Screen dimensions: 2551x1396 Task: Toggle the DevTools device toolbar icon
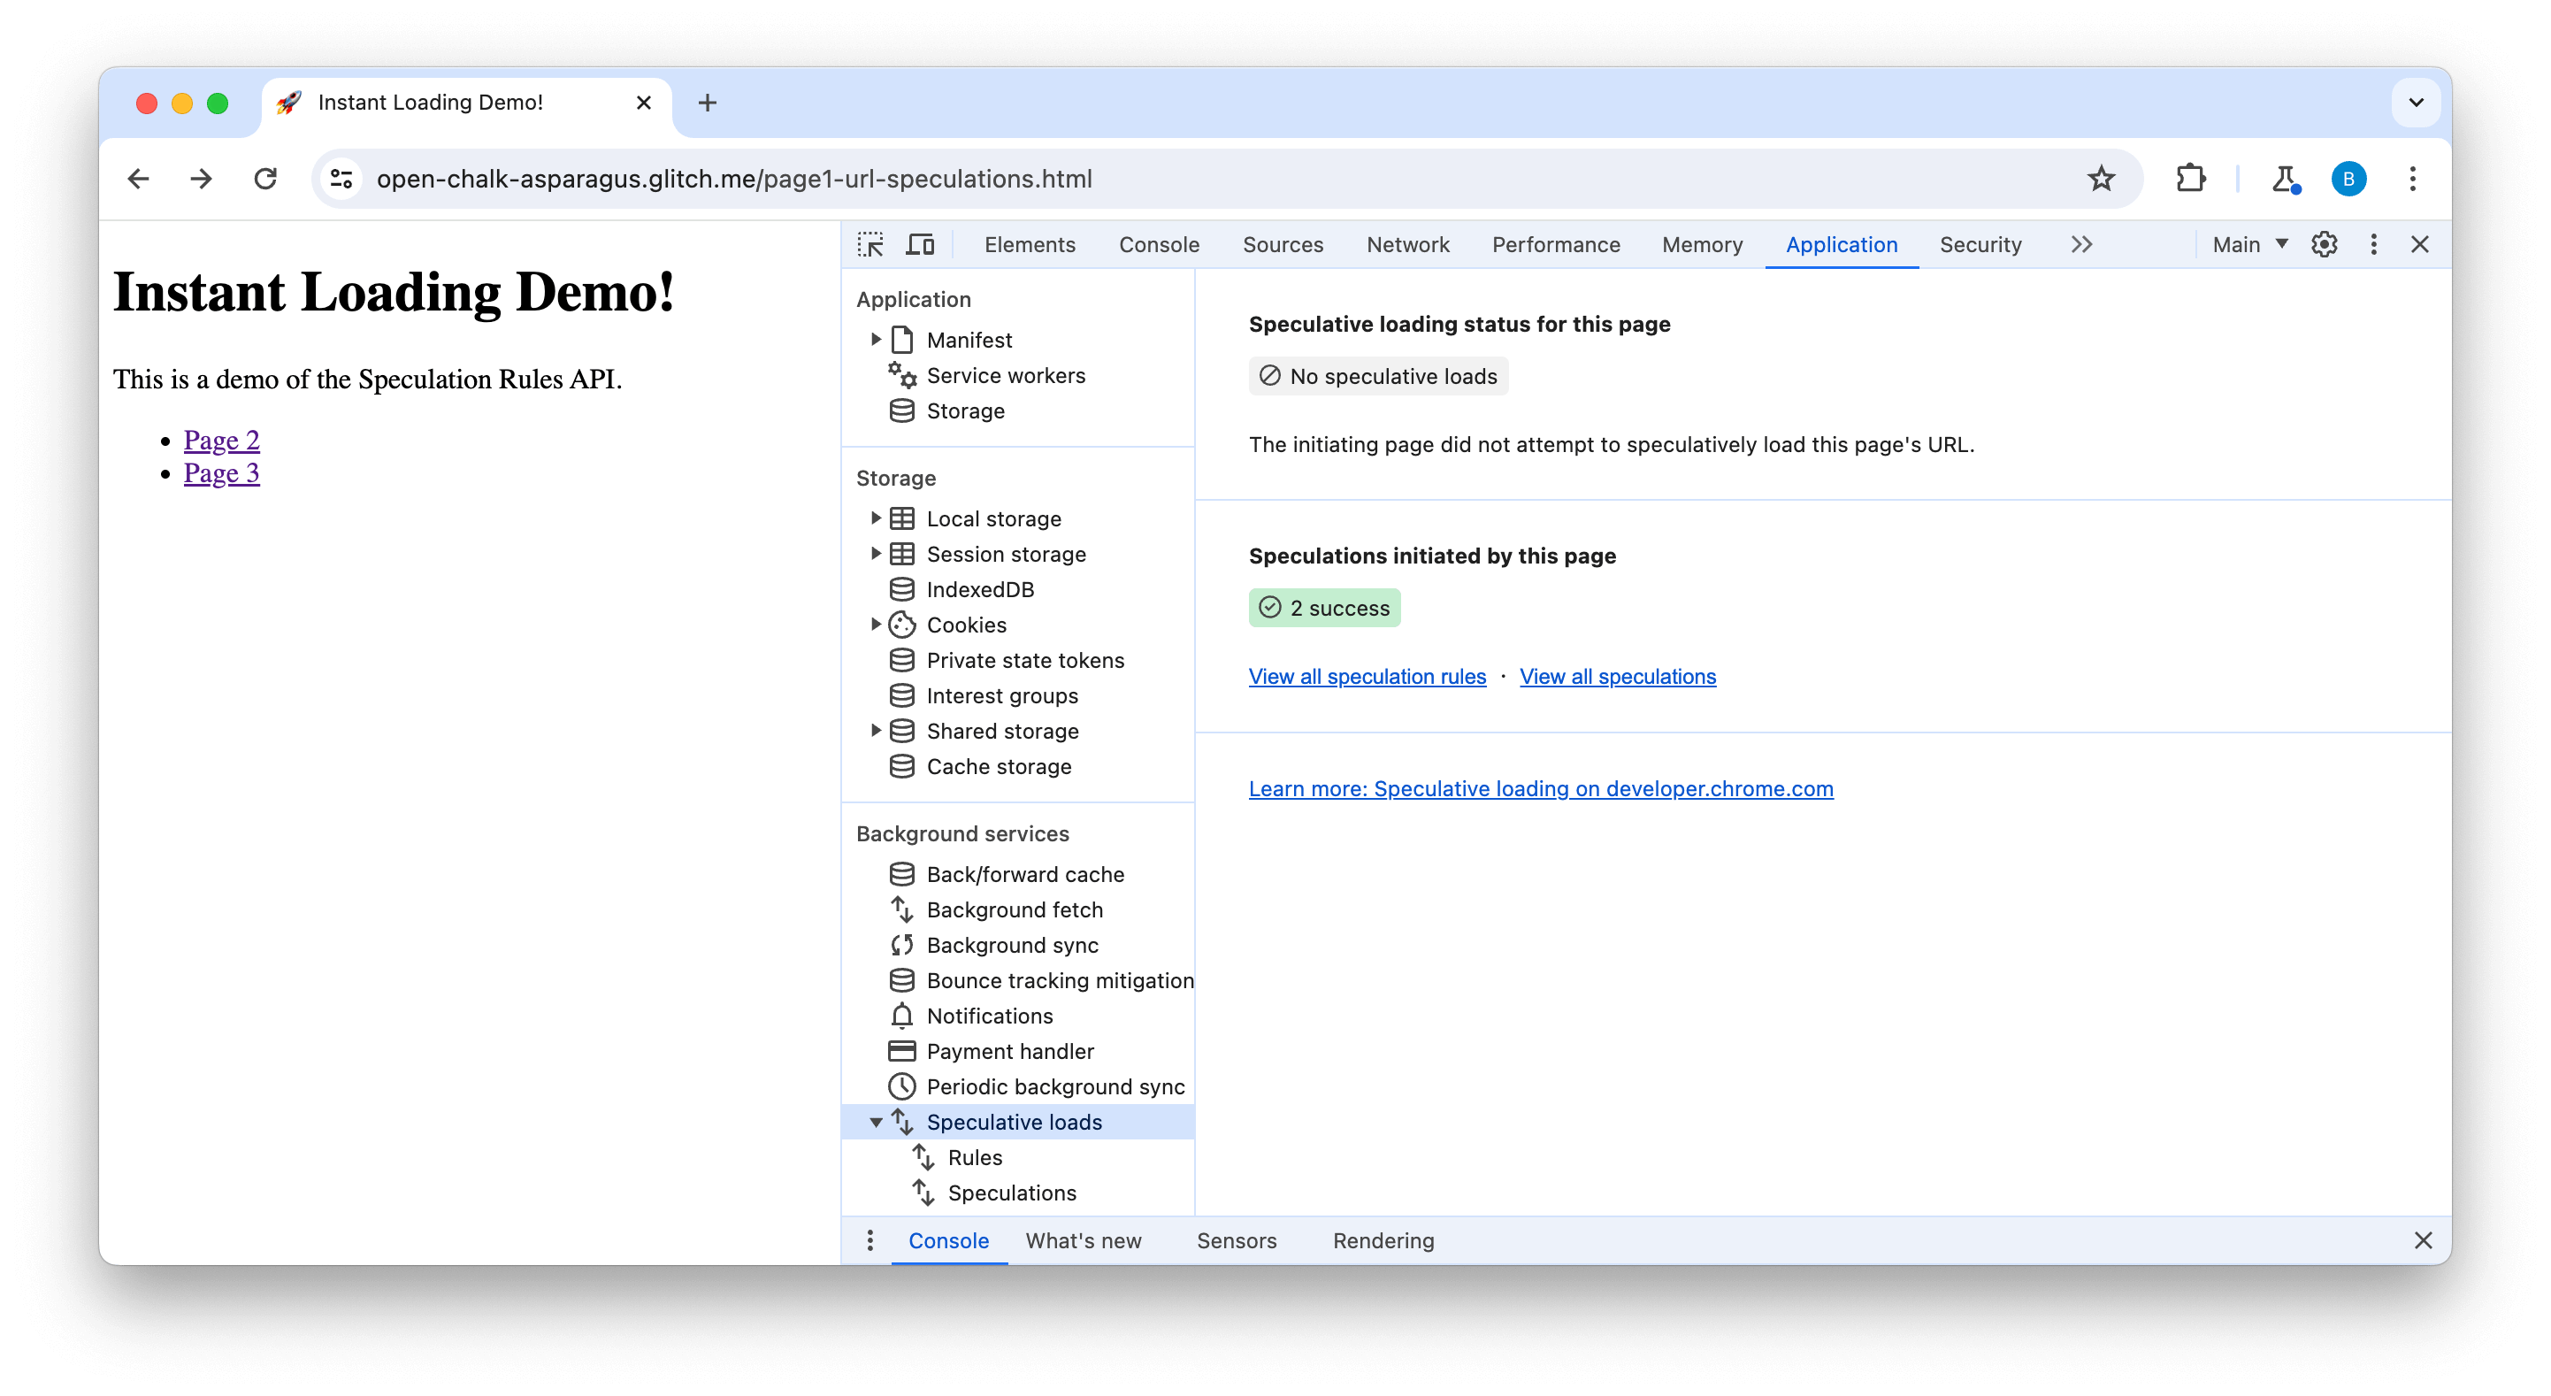pos(923,244)
